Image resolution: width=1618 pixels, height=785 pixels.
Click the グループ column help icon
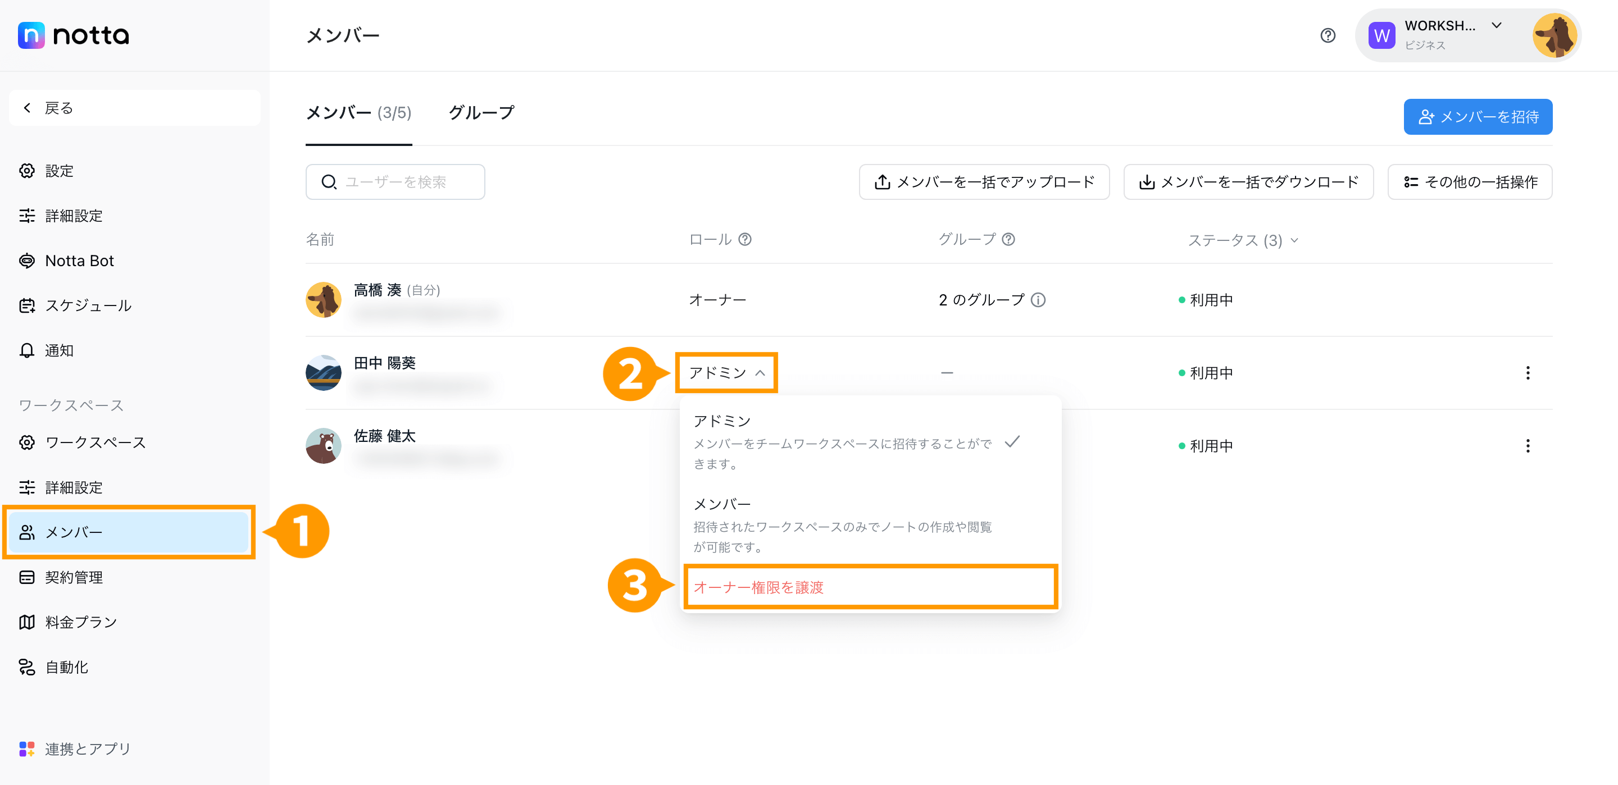coord(1008,239)
